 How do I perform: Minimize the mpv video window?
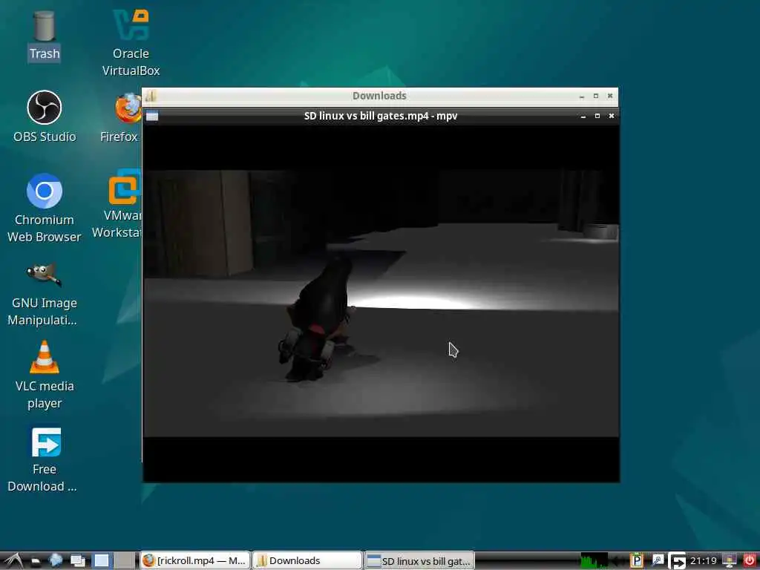pos(583,117)
